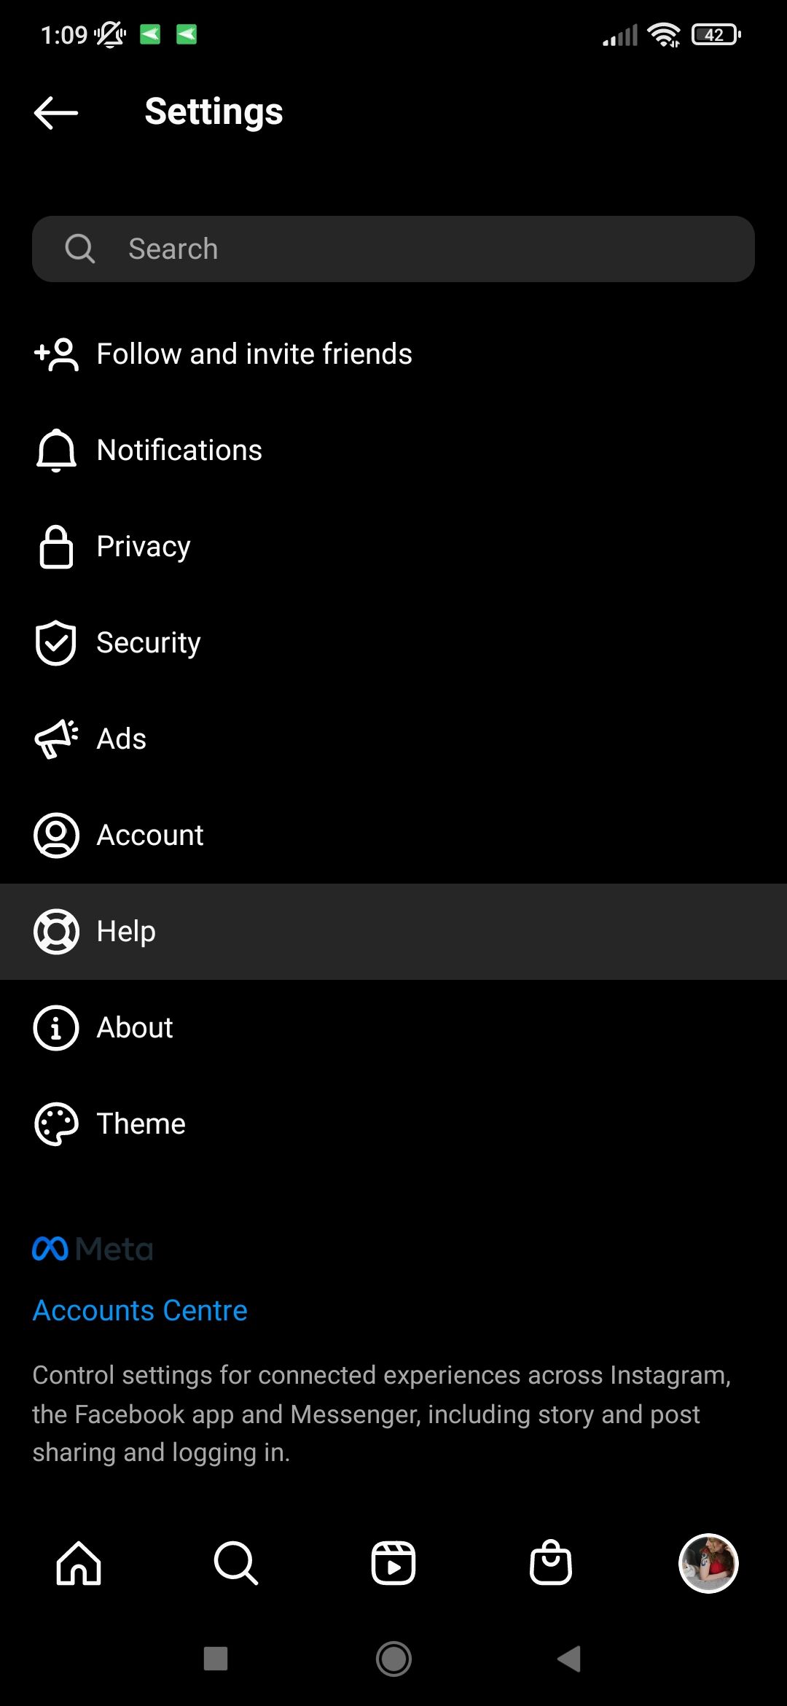This screenshot has width=787, height=1706.
Task: Tap the Ads megaphone icon
Action: click(x=56, y=739)
